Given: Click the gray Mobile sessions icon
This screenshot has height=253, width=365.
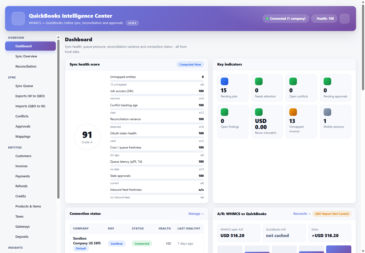Looking at the screenshot, I should [327, 112].
